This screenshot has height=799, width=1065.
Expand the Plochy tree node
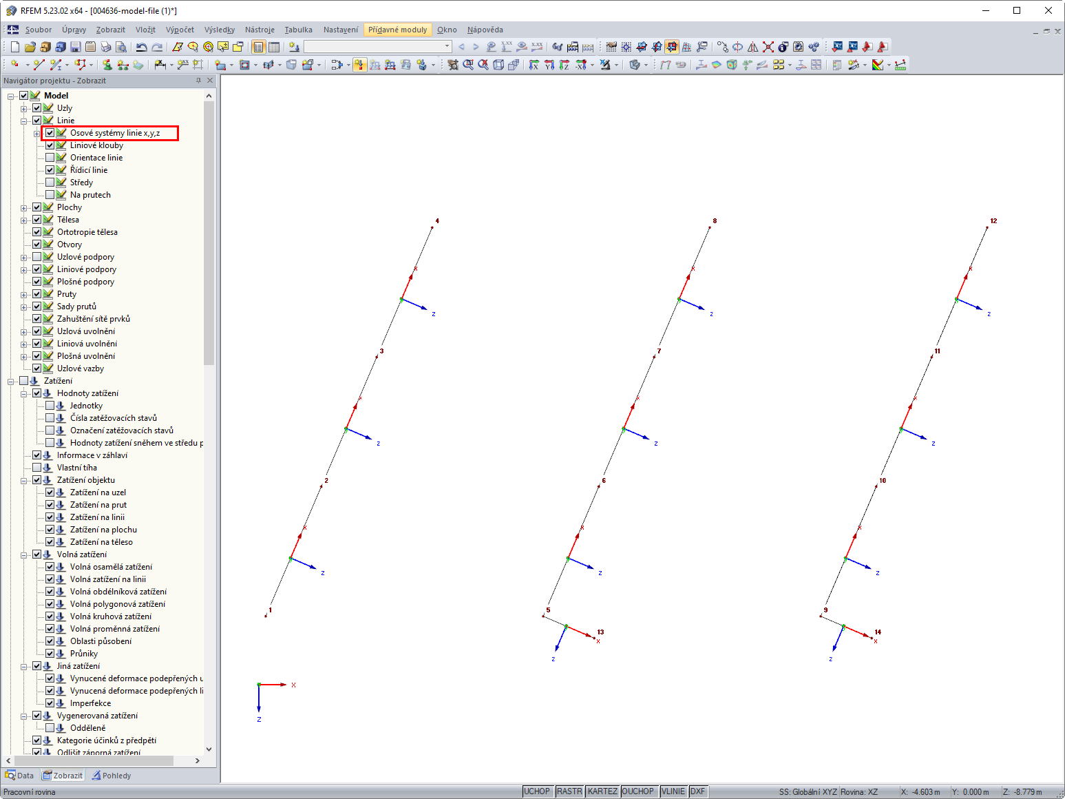[23, 207]
